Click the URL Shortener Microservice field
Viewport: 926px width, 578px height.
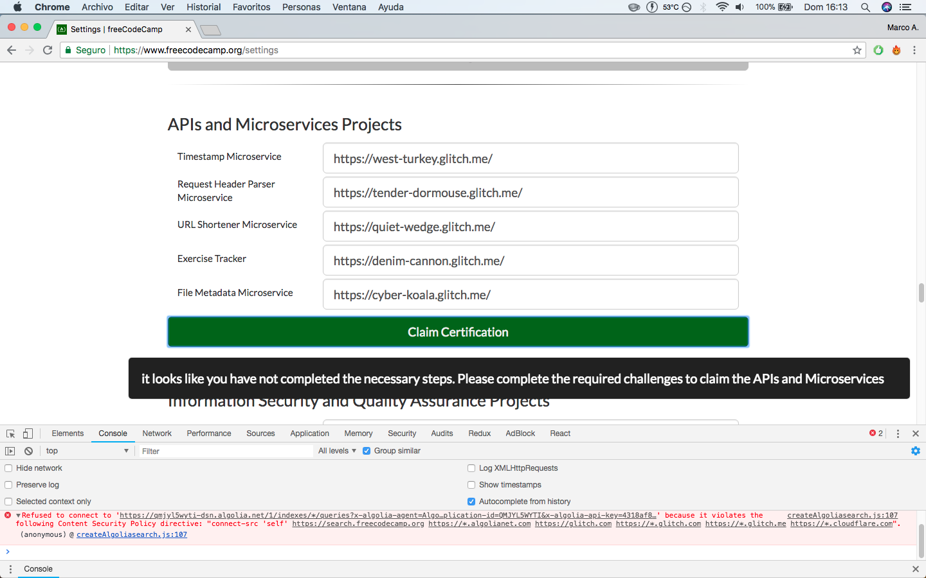(531, 226)
